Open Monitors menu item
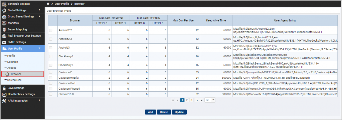Image resolution: width=342 pixels, height=120 pixels. pyautogui.click(x=22, y=23)
